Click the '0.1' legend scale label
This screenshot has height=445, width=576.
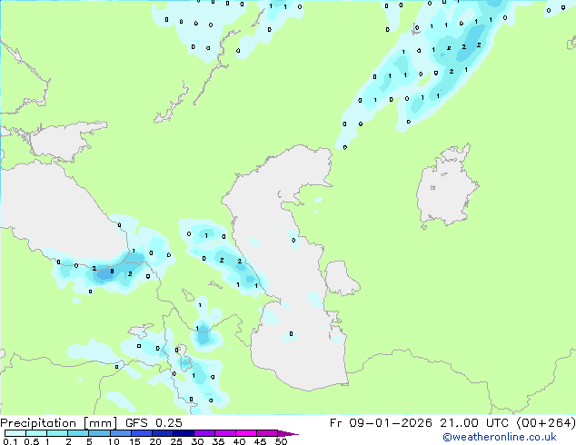pos(10,441)
